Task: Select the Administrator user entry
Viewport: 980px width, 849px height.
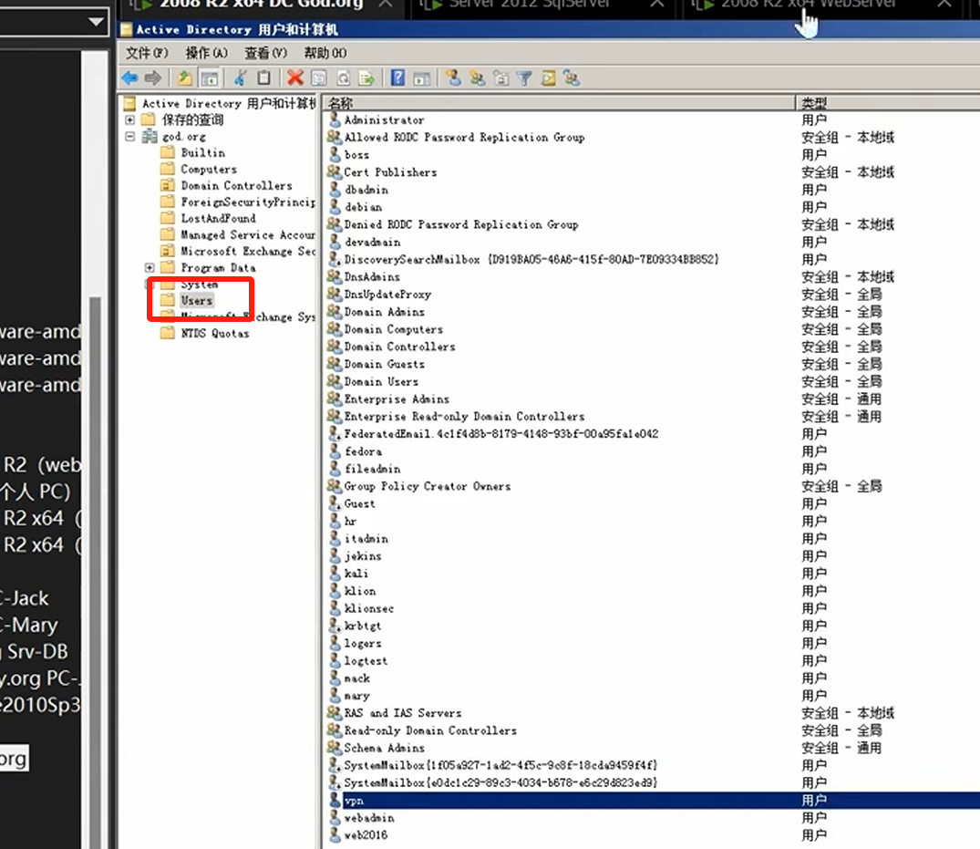Action: click(385, 119)
